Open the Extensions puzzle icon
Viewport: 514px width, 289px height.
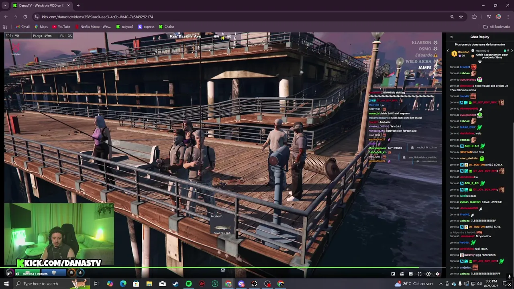click(x=475, y=17)
